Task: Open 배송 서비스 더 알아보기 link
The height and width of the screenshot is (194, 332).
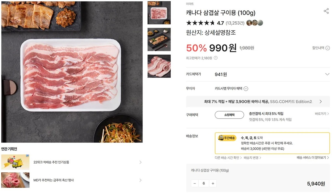Action: pos(313,158)
